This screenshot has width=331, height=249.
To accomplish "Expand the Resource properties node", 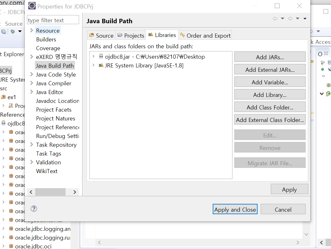I will (31, 30).
